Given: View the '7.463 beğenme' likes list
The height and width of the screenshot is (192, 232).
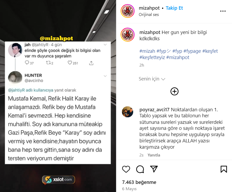Looking at the screenshot, I should 139,182.
